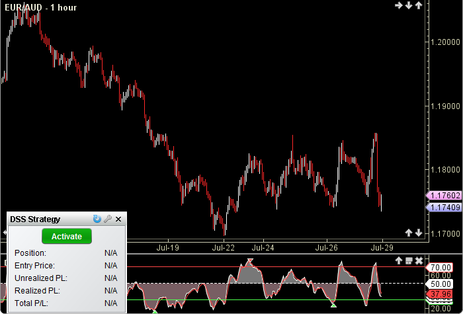This screenshot has width=463, height=314.
Task: Click the Total P/L label
Action: (31, 303)
